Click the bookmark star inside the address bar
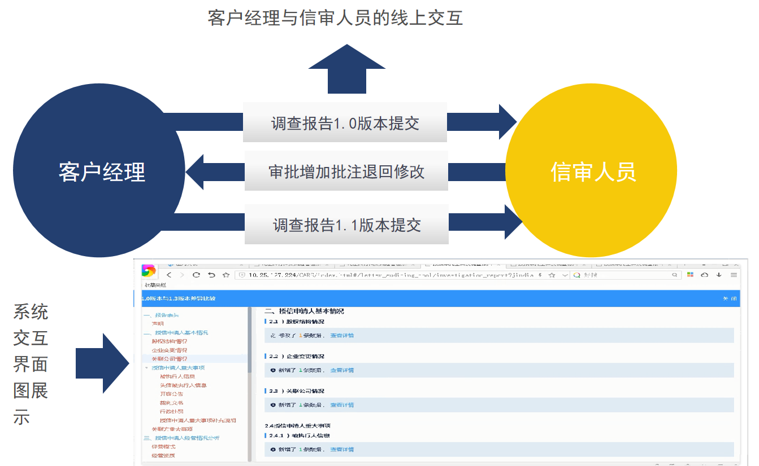Viewport: 759px width, 466px height. [x=552, y=275]
